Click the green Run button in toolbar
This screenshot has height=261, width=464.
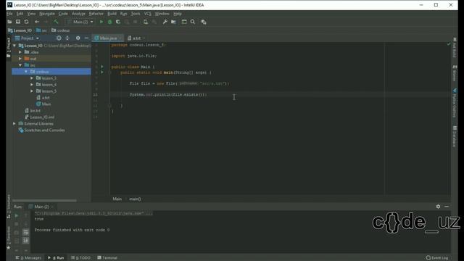click(101, 22)
